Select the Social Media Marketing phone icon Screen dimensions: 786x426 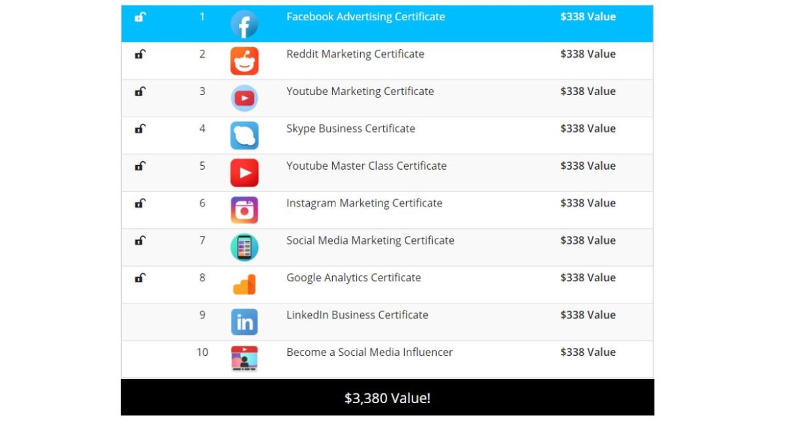[x=244, y=247]
